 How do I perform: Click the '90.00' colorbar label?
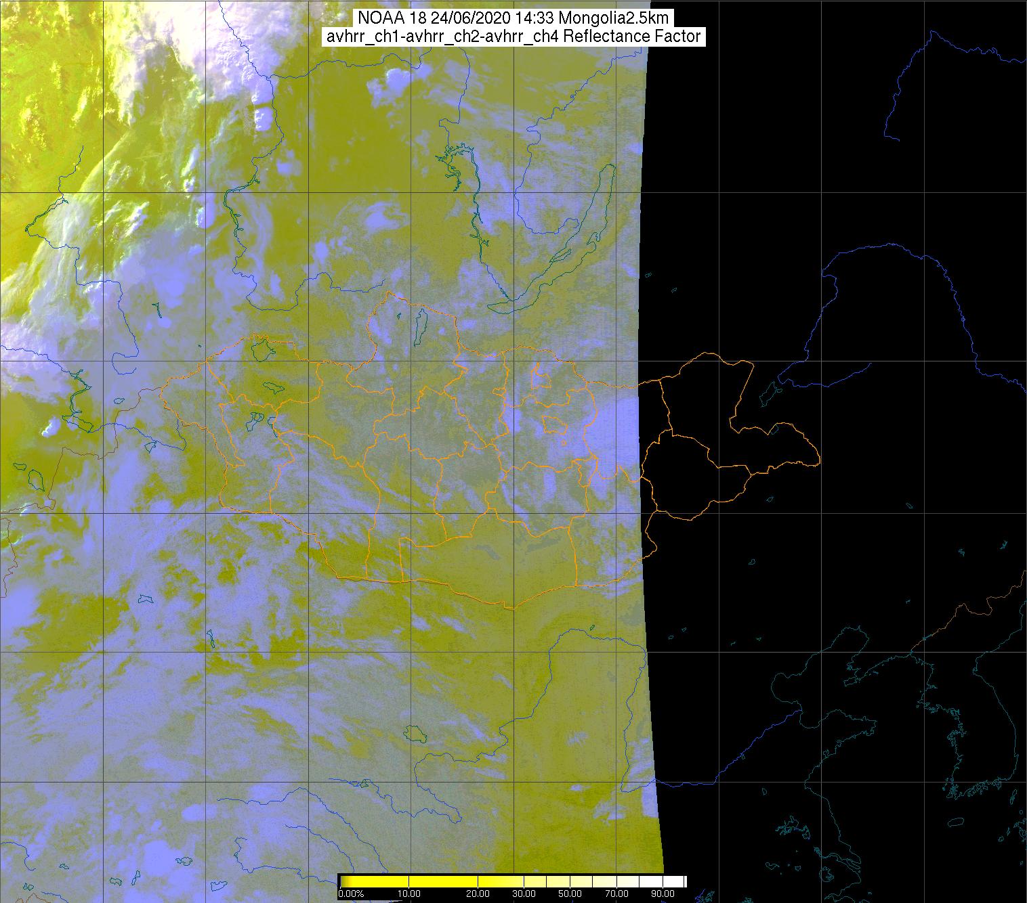[x=663, y=894]
